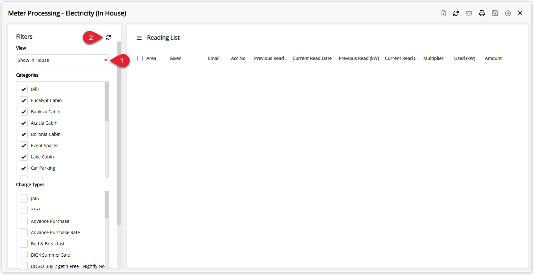Sort by the Amount column header
This screenshot has height=275, width=534.
[x=493, y=58]
